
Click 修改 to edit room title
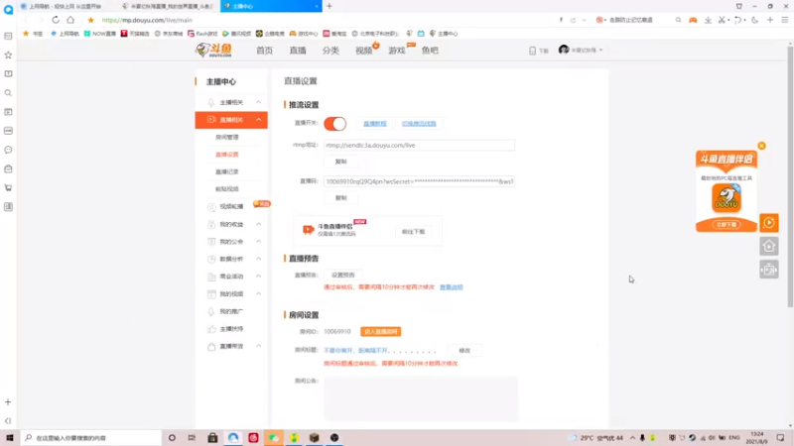[x=464, y=351]
